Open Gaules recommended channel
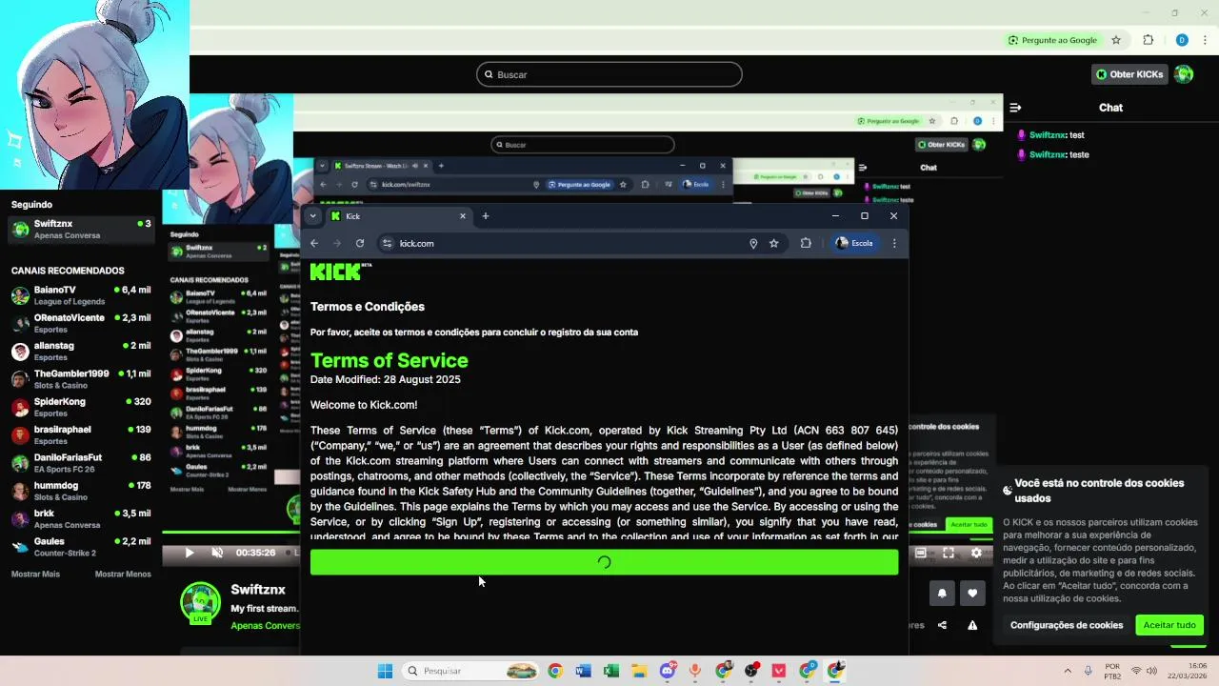1219x686 pixels. coord(80,547)
